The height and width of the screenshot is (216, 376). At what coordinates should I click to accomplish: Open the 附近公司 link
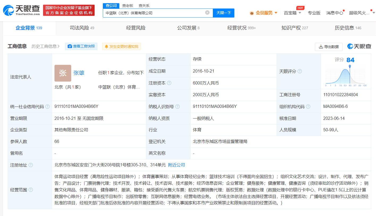[x=177, y=165]
